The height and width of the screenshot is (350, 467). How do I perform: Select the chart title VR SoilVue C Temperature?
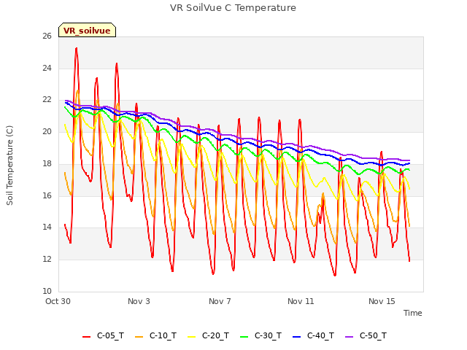(233, 8)
